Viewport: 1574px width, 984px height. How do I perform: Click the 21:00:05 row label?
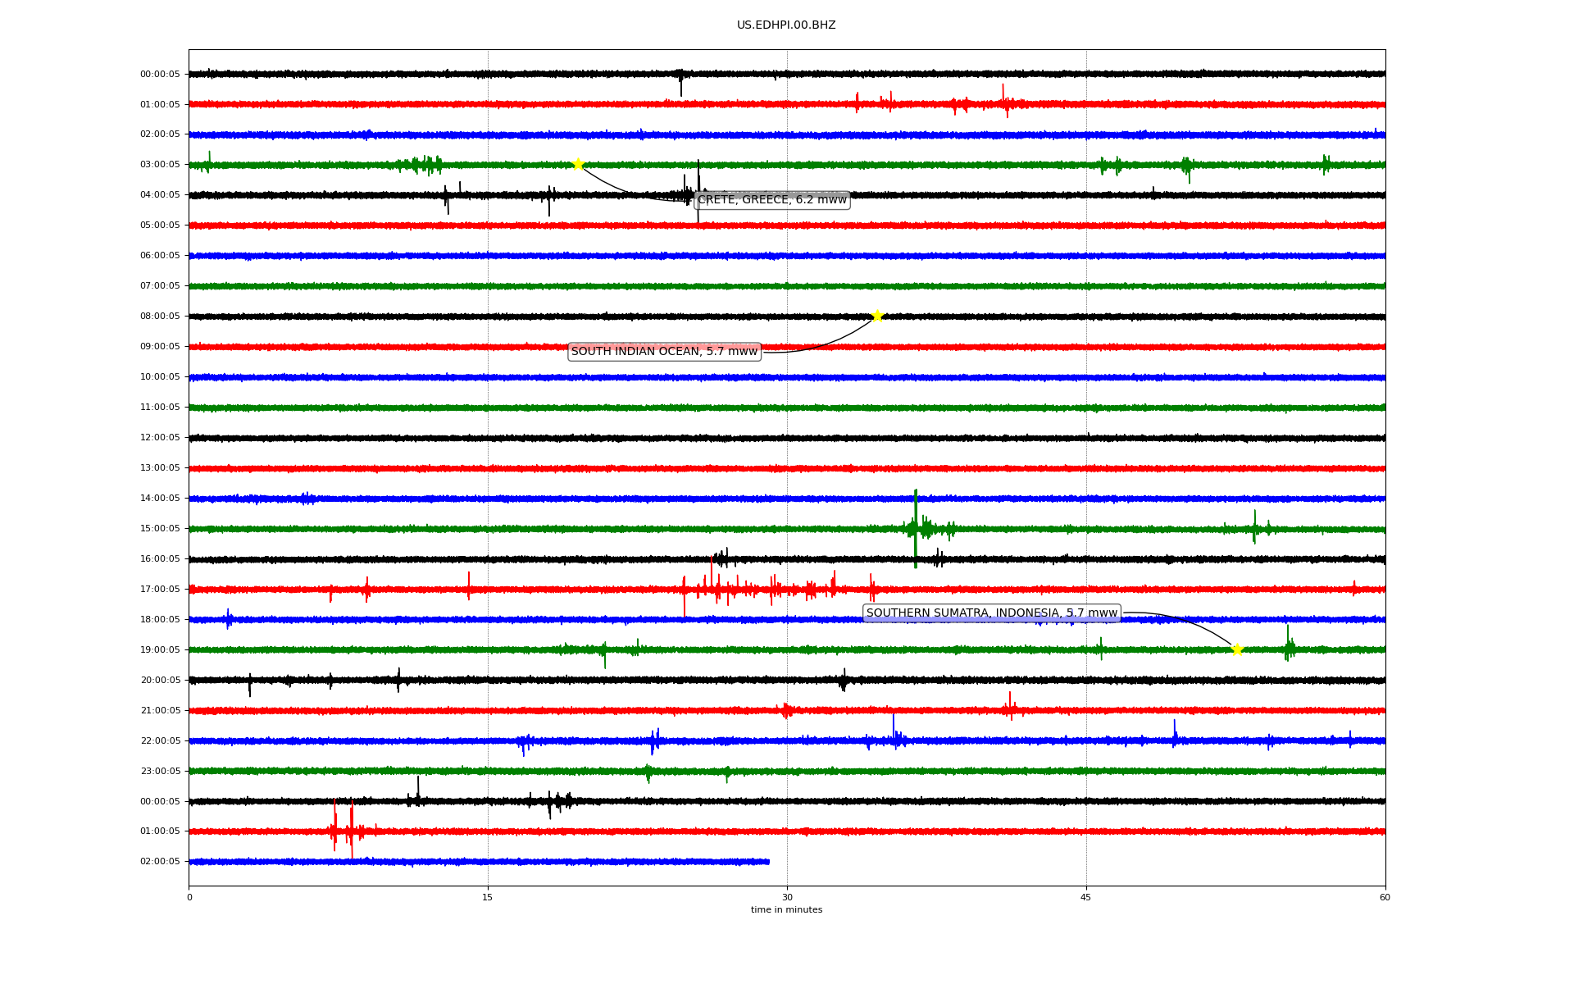click(x=160, y=711)
